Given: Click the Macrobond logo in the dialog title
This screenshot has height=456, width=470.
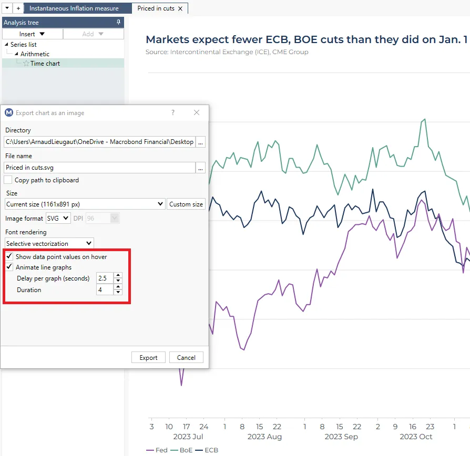Looking at the screenshot, I should (x=9, y=112).
